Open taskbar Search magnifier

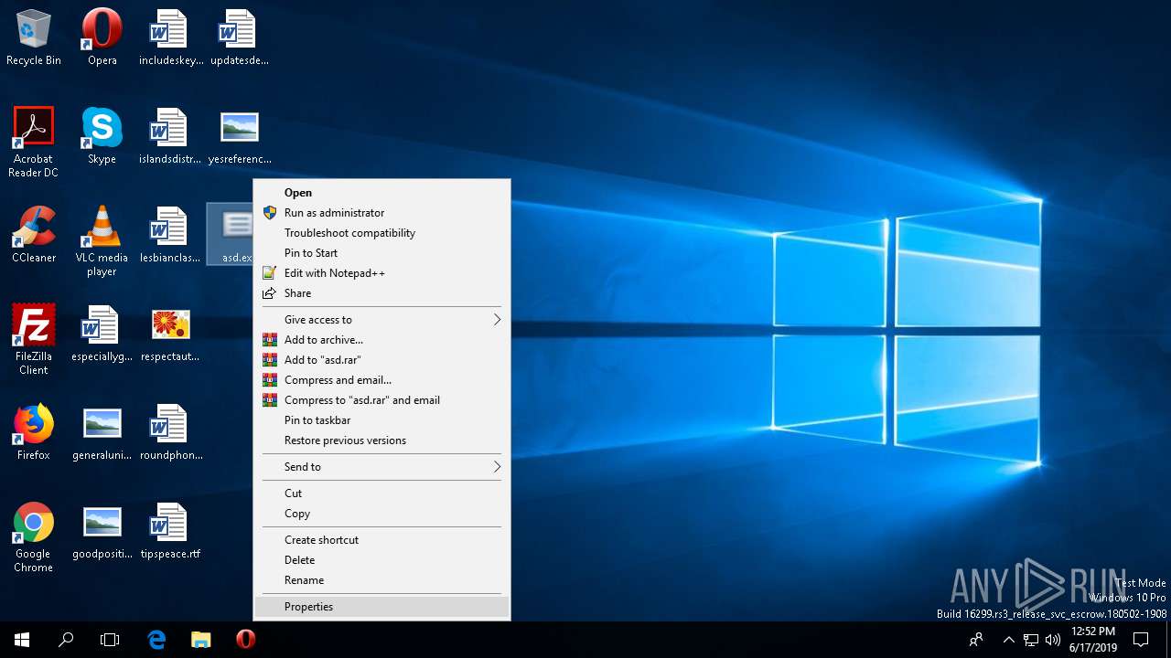(66, 640)
